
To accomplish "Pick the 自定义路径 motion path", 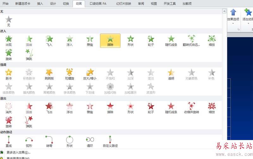I will tap(110, 142).
